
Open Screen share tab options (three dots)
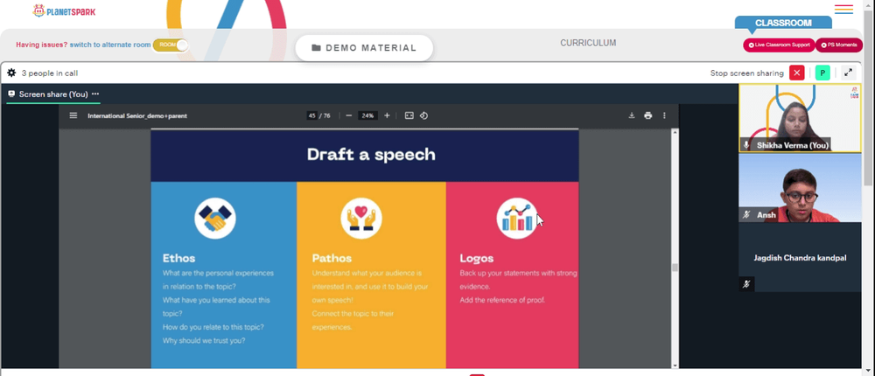click(x=95, y=94)
